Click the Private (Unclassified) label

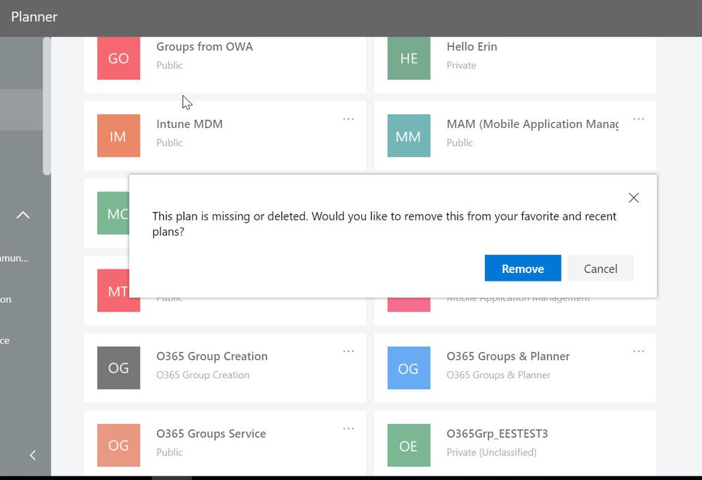click(x=491, y=453)
